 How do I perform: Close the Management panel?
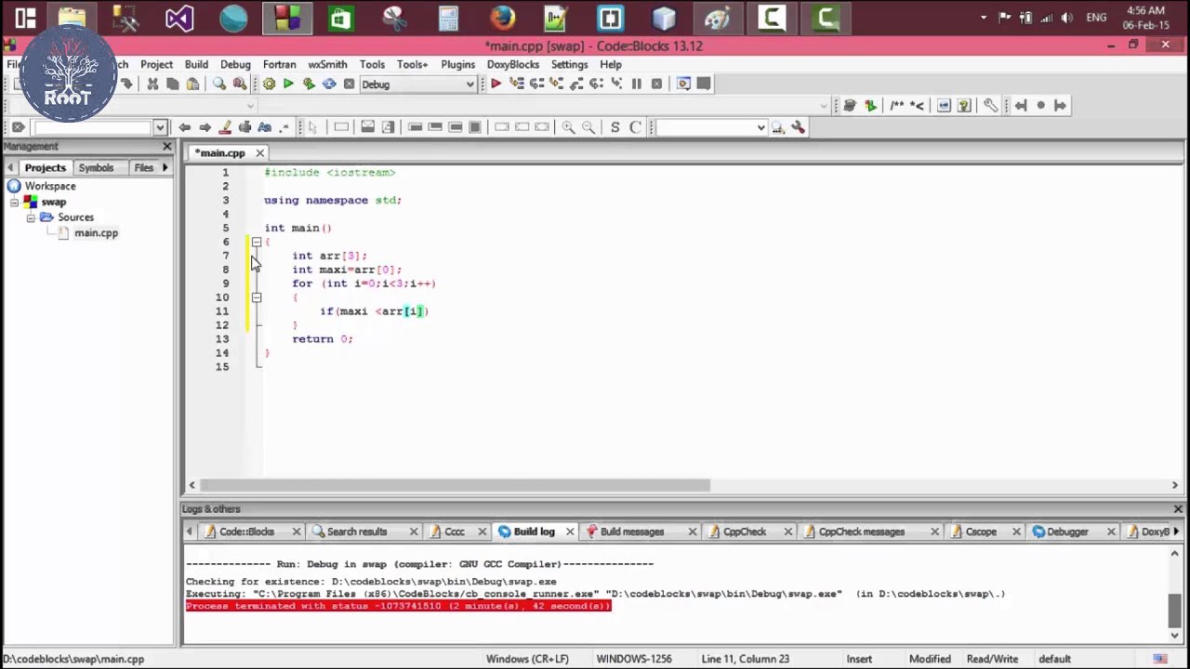coord(167,146)
